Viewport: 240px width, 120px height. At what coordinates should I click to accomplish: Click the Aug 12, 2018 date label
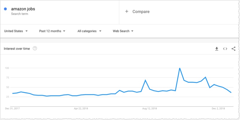click(150, 109)
